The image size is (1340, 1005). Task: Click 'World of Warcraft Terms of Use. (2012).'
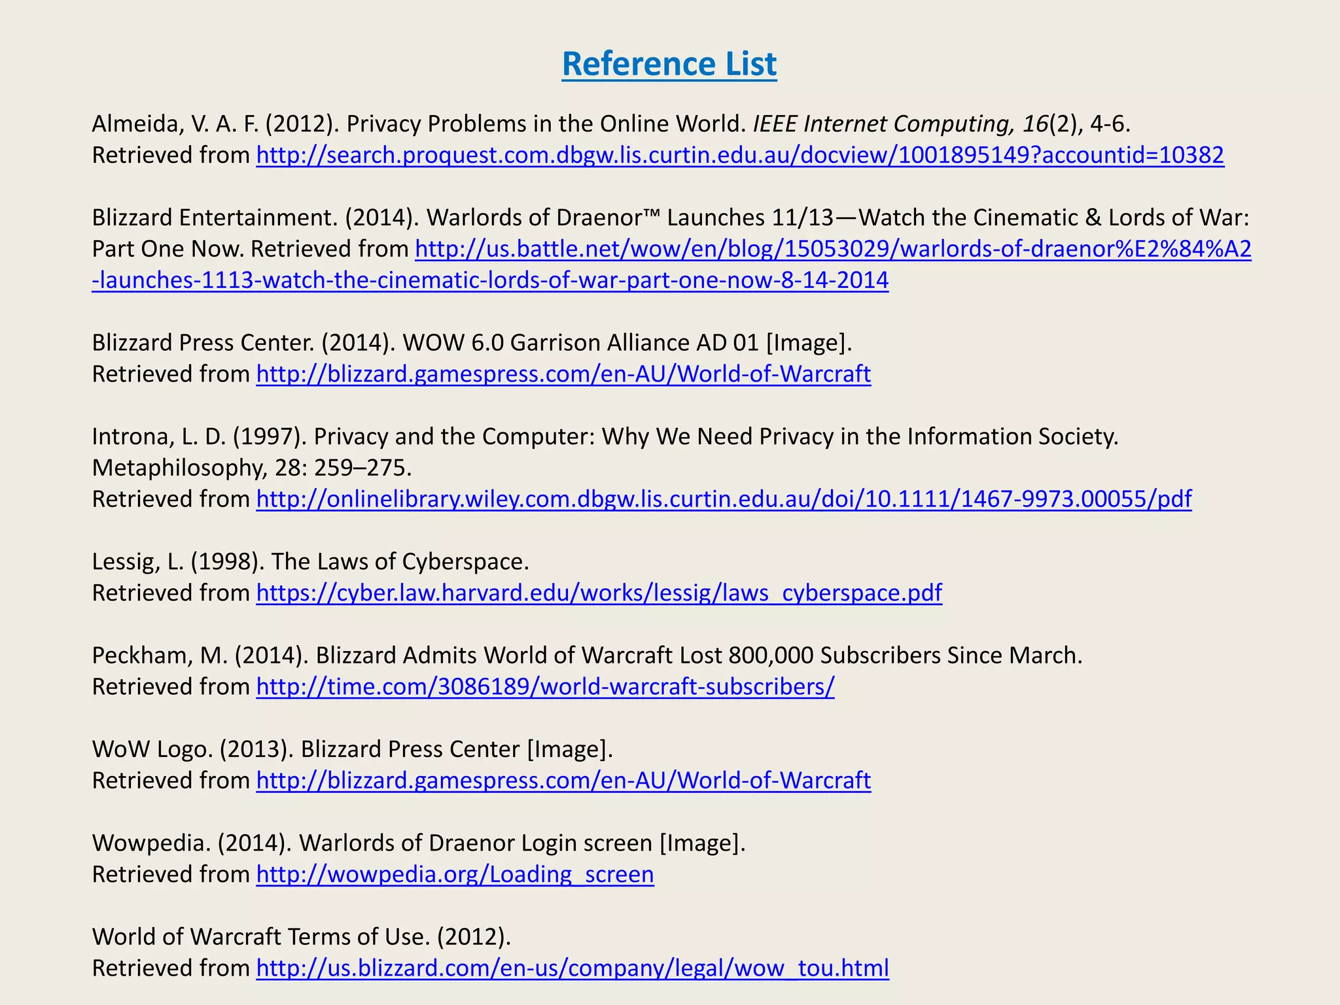301,936
